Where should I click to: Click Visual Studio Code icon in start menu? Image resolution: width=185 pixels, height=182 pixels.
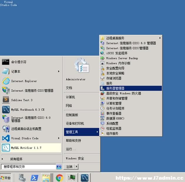[x=6, y=138]
